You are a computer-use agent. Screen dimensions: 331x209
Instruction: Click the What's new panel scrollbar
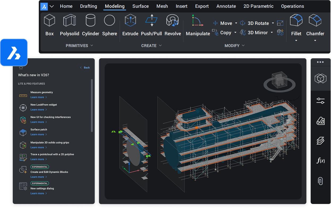pyautogui.click(x=92, y=105)
